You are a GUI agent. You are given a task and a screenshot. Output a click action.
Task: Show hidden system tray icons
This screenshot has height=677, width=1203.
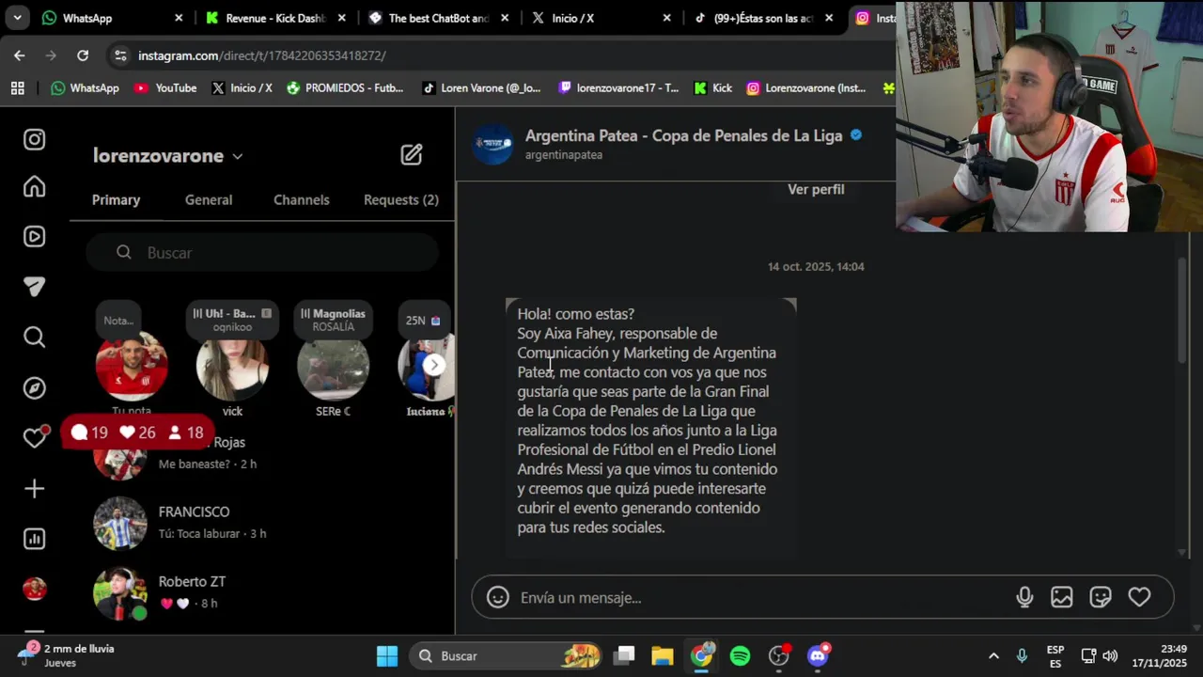pos(993,656)
